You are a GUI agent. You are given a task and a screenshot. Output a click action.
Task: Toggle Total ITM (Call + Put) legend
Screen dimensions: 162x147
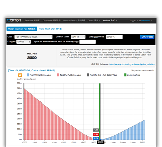pyautogui.click(x=102, y=75)
